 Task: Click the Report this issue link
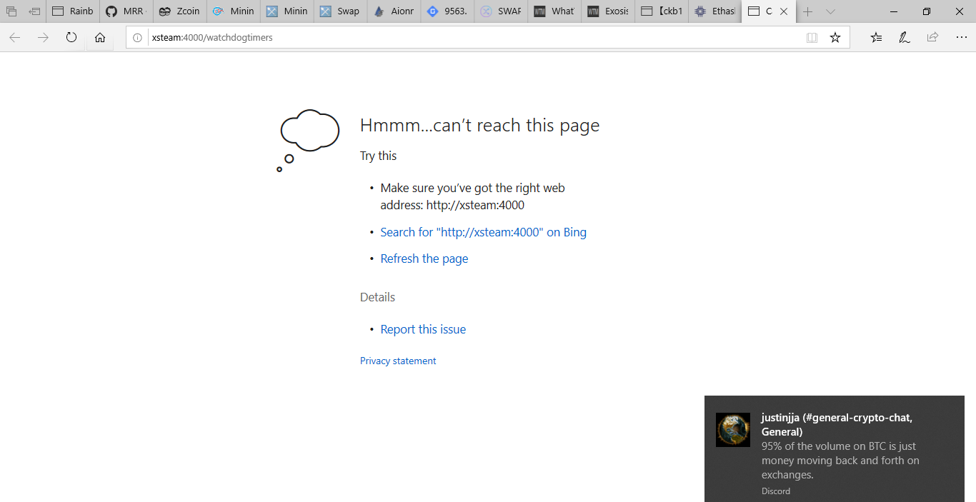[x=423, y=328]
